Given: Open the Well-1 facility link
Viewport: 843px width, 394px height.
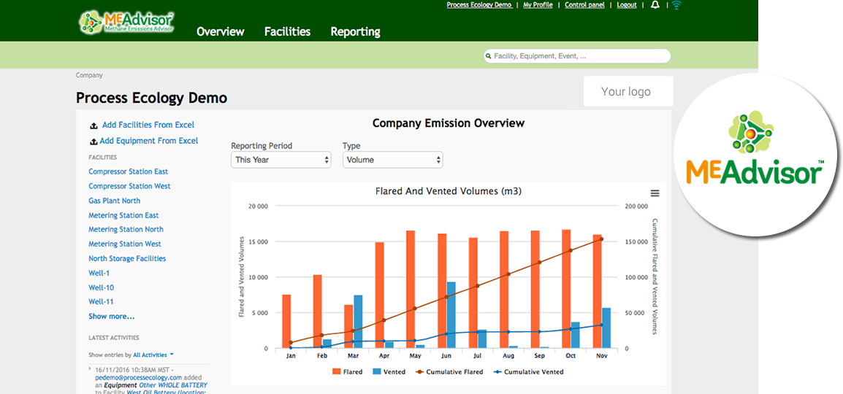Looking at the screenshot, I should [x=99, y=273].
